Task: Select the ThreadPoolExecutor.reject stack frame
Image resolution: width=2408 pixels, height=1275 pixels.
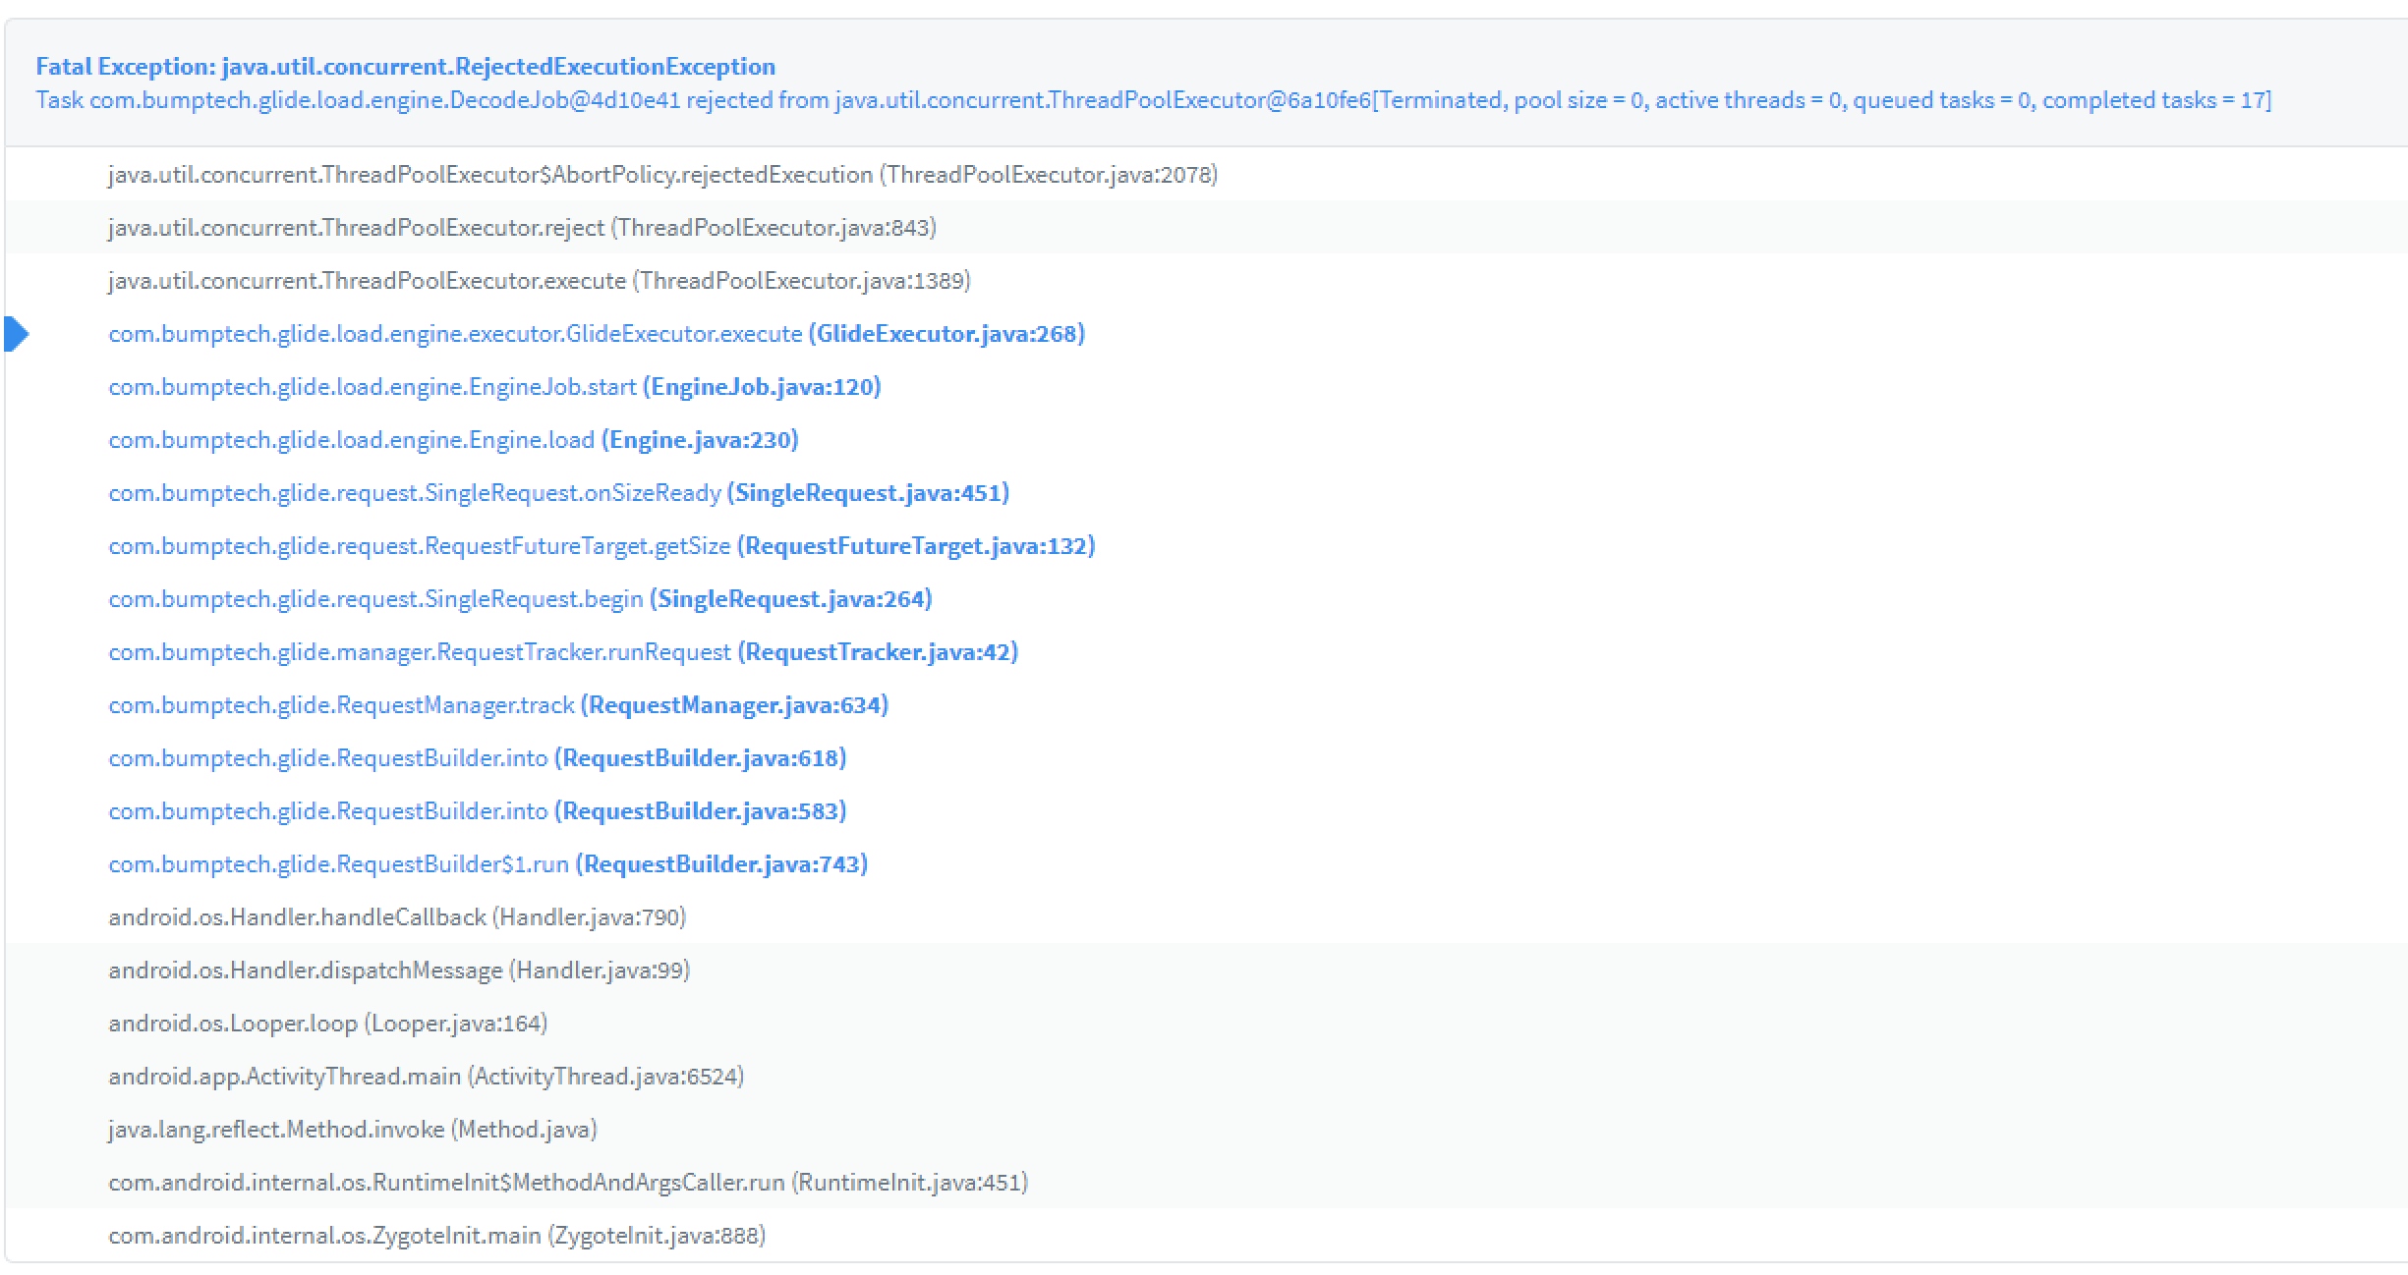Action: 521,227
